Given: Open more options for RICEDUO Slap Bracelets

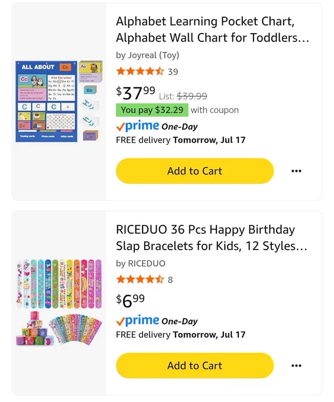Looking at the screenshot, I should pyautogui.click(x=296, y=365).
